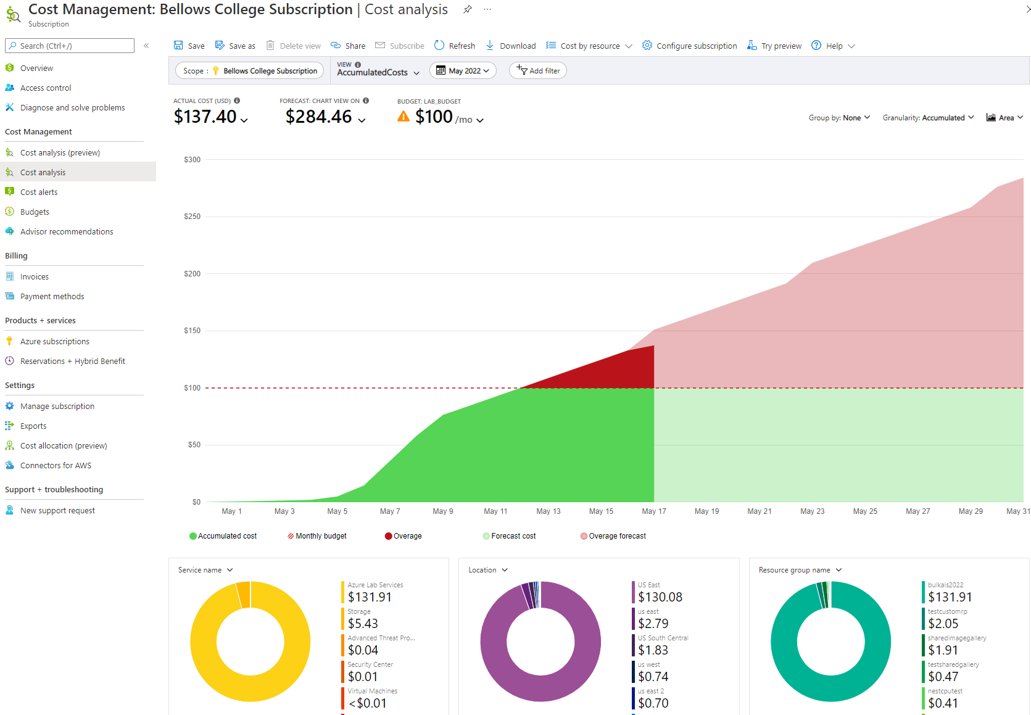This screenshot has width=1031, height=715.
Task: Pin this Cost analysis page
Action: (468, 9)
